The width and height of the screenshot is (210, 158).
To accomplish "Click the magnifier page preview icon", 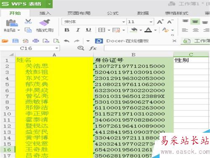I will coord(56,41).
